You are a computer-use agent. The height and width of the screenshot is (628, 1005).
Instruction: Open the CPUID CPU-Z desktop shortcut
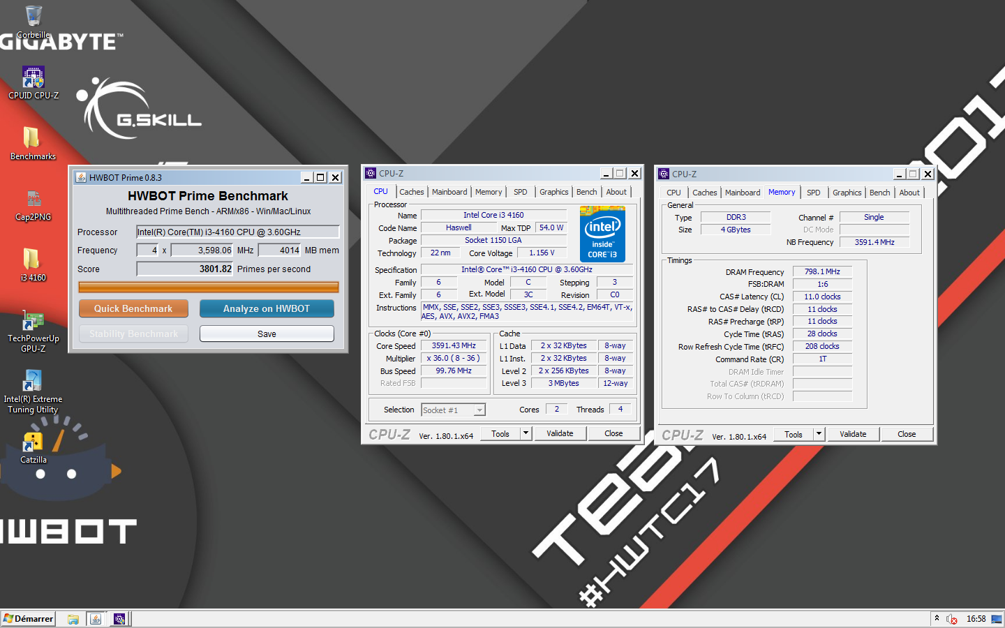pos(33,83)
